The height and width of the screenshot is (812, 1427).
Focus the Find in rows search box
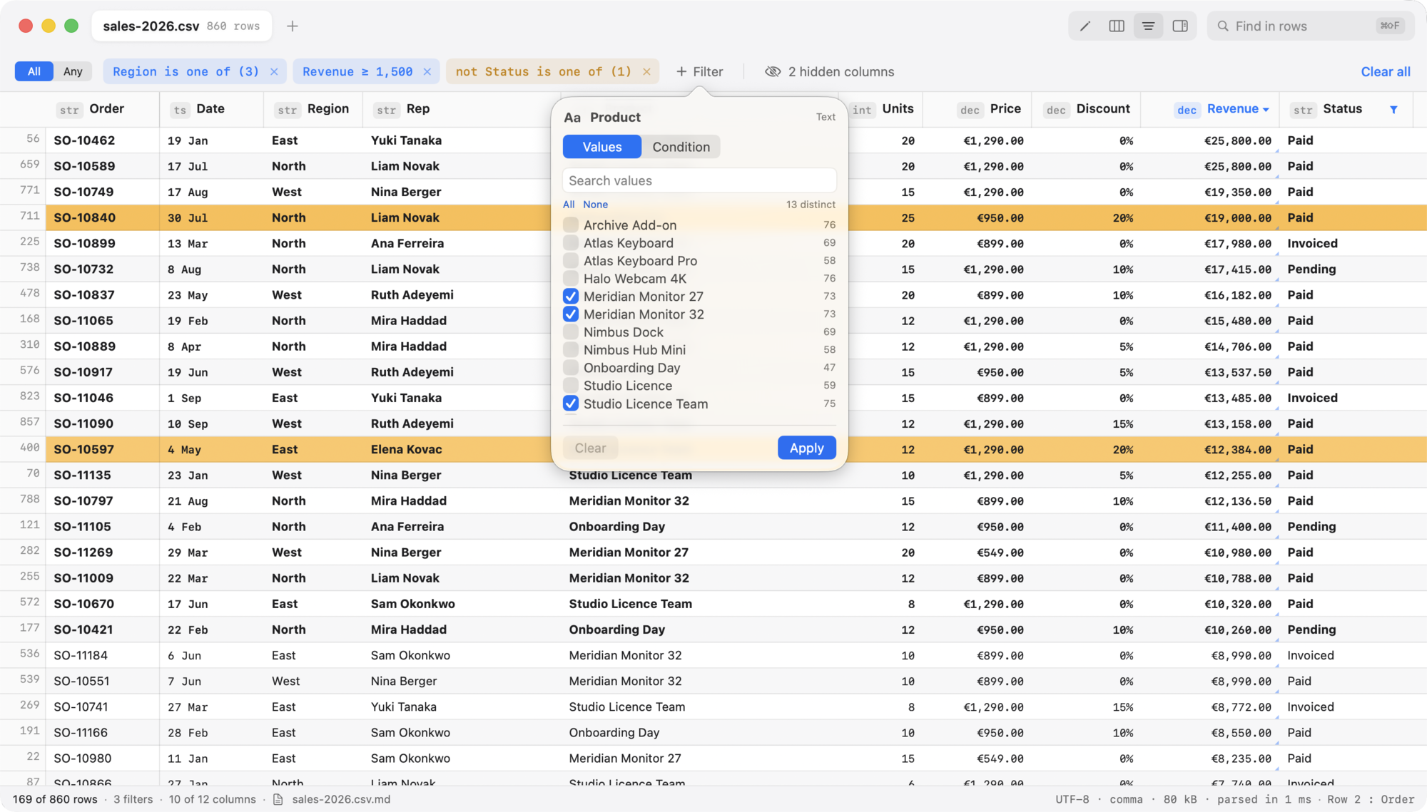[x=1311, y=26]
